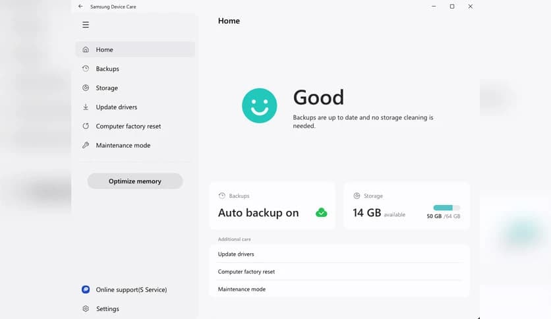Viewport: 551px width, 319px height.
Task: Select Home in the sidebar
Action: (135, 49)
